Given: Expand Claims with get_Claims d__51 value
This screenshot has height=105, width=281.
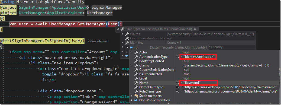Looking at the screenshot, I should point(132,65).
